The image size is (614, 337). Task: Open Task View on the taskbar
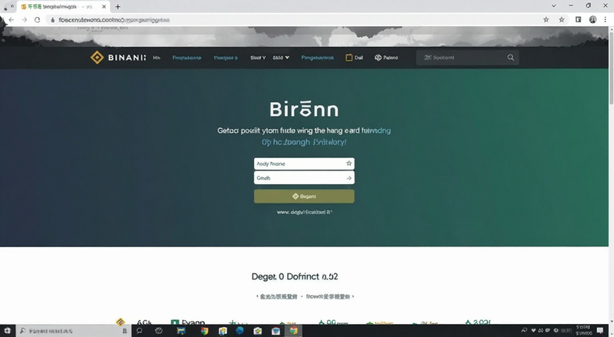[159, 331]
